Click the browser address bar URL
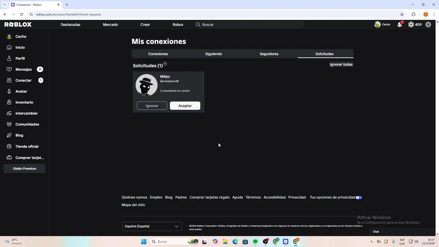Viewport: 439px width, 247px height. tap(68, 14)
